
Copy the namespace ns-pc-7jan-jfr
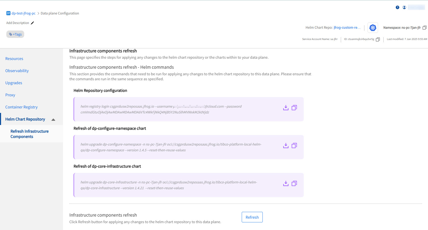[x=424, y=28]
